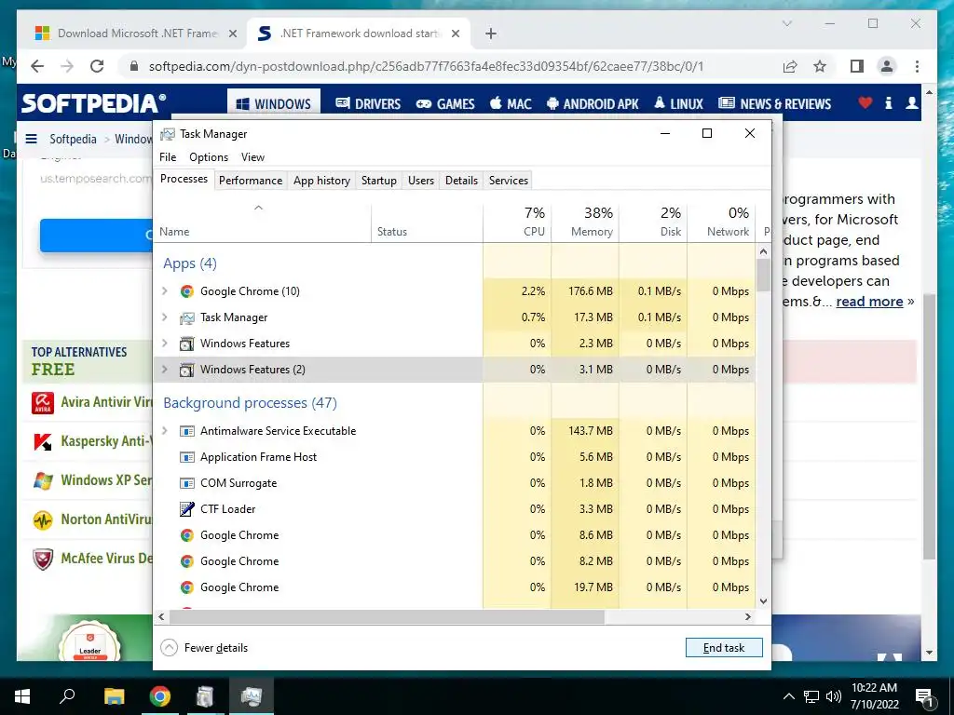Sort processes by the Memory column
The height and width of the screenshot is (715, 954).
click(x=585, y=223)
